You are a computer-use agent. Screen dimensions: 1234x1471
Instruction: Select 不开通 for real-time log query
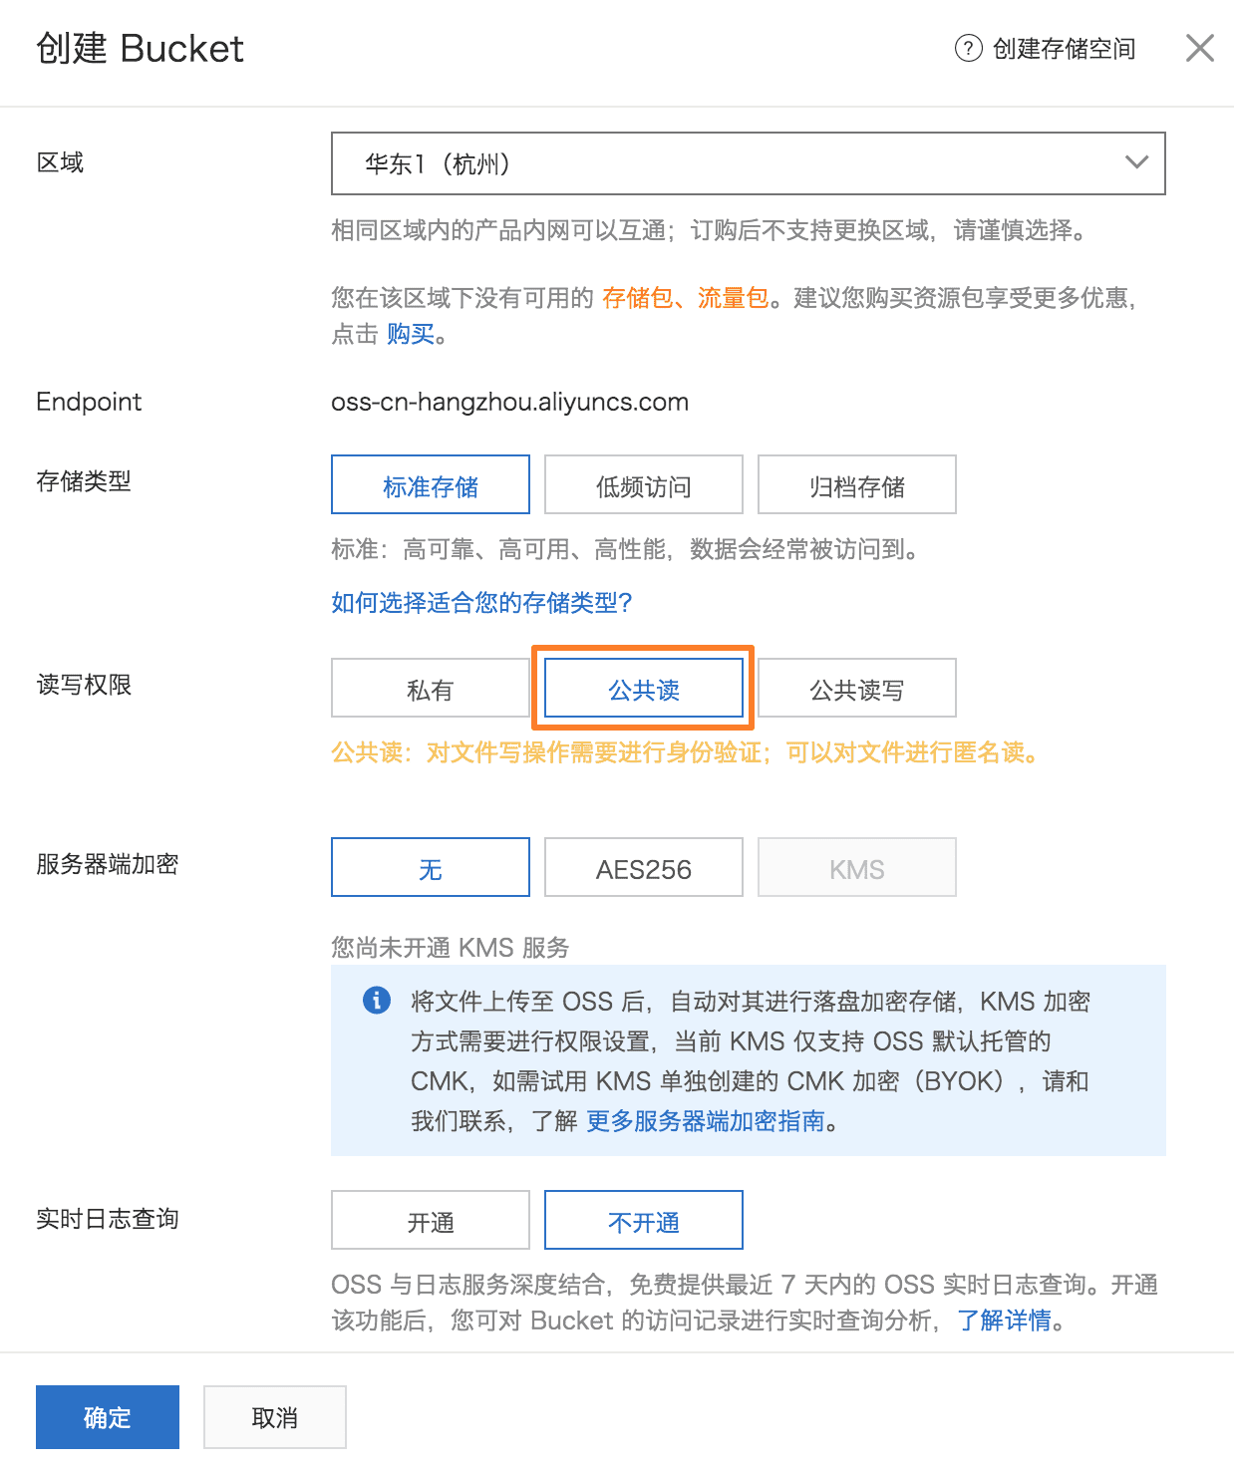644,1222
